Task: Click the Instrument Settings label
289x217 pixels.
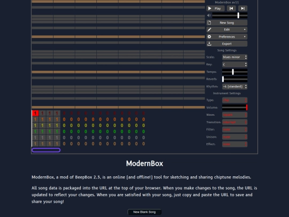Action: pyautogui.click(x=227, y=93)
